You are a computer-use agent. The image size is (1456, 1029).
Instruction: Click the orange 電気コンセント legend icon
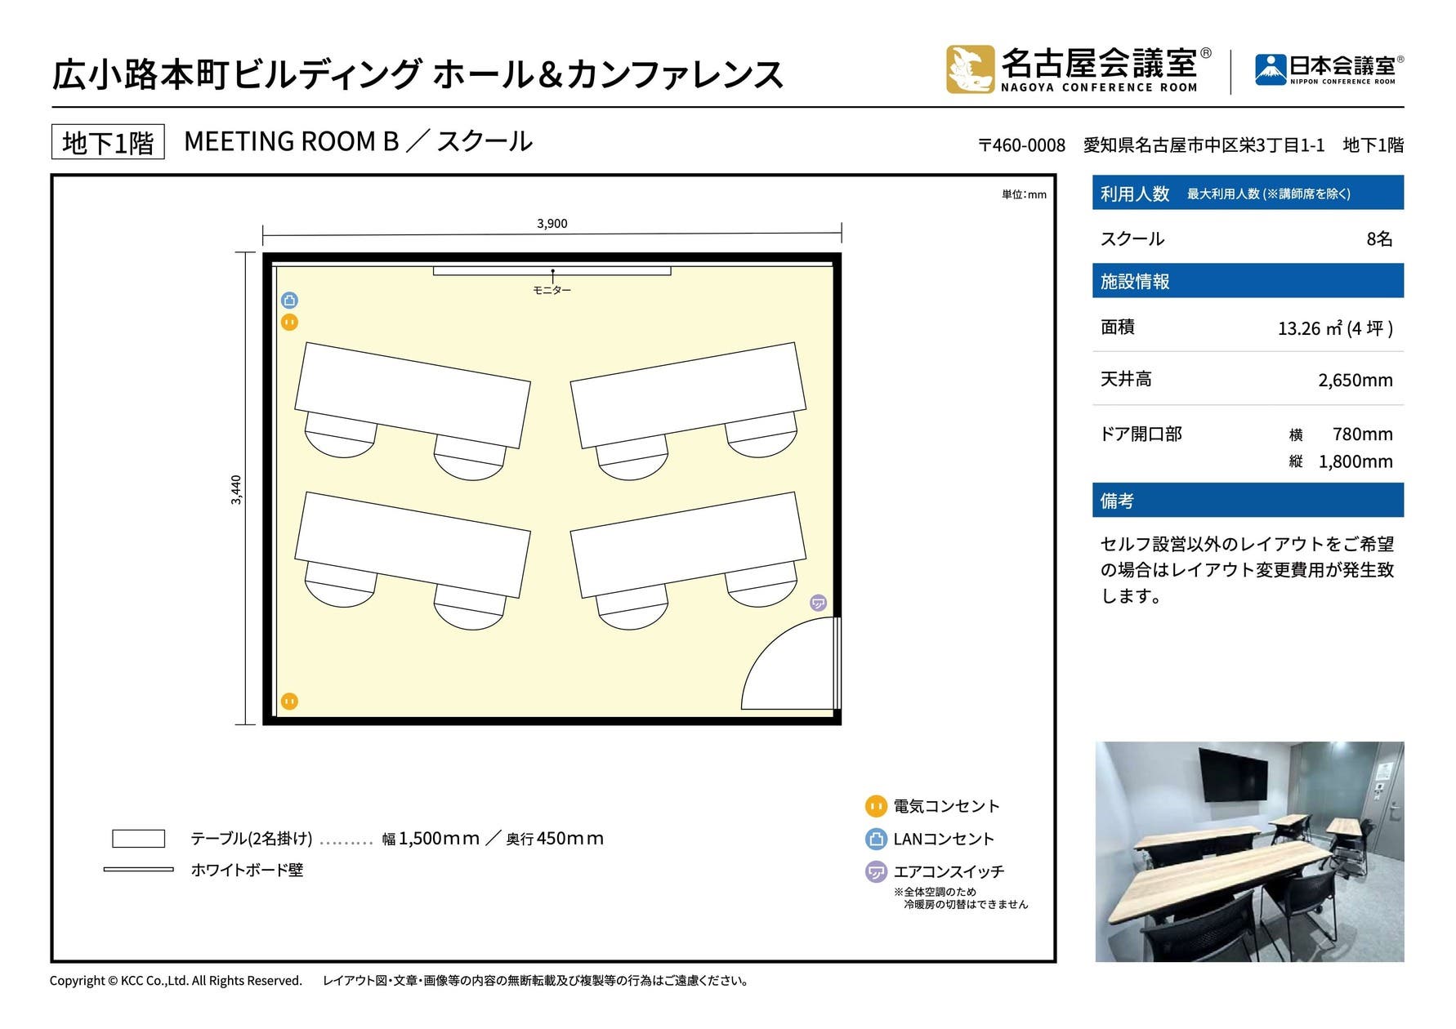(x=877, y=807)
